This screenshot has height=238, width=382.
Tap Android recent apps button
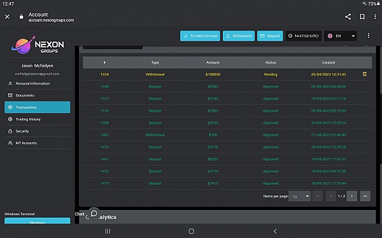coord(108,231)
